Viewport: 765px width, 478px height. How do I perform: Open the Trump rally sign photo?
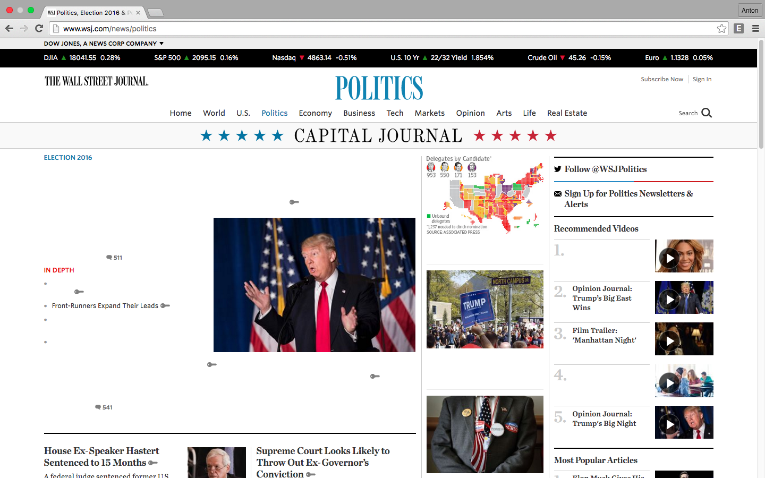point(485,309)
